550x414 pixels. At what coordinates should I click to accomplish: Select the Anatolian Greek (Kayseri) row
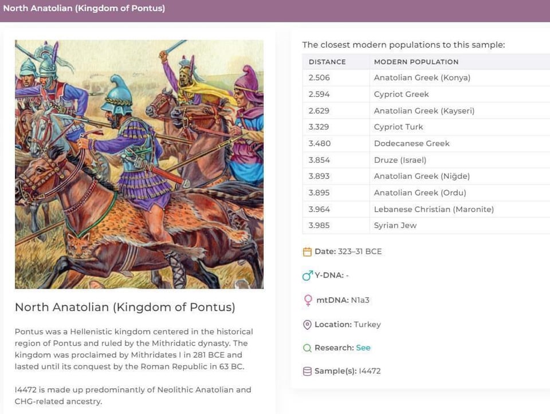pyautogui.click(x=424, y=111)
